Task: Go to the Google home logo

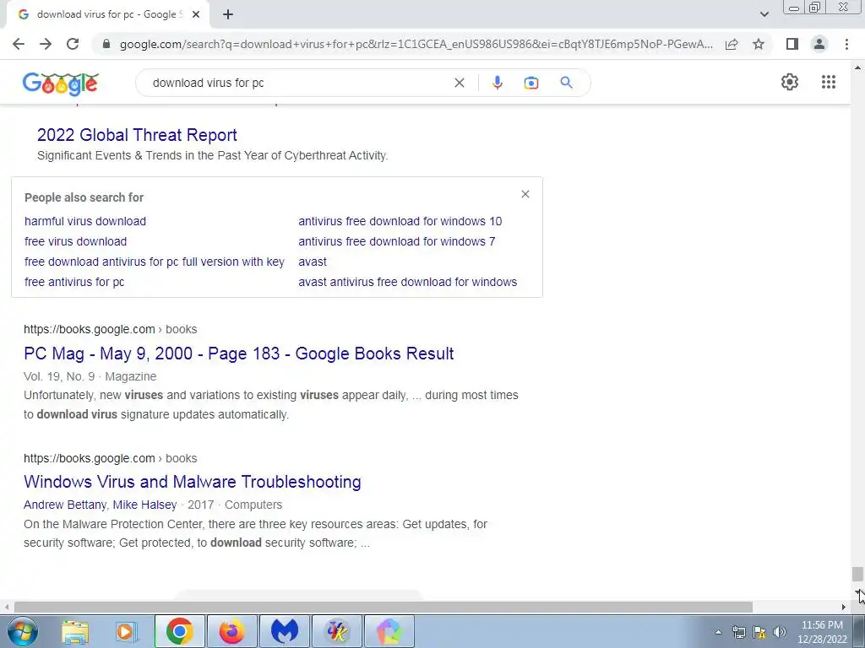Action: [x=61, y=84]
